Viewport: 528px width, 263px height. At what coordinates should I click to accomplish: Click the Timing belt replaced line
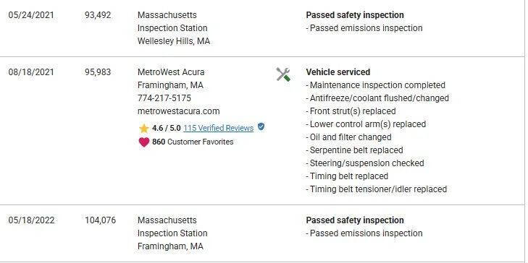click(347, 176)
